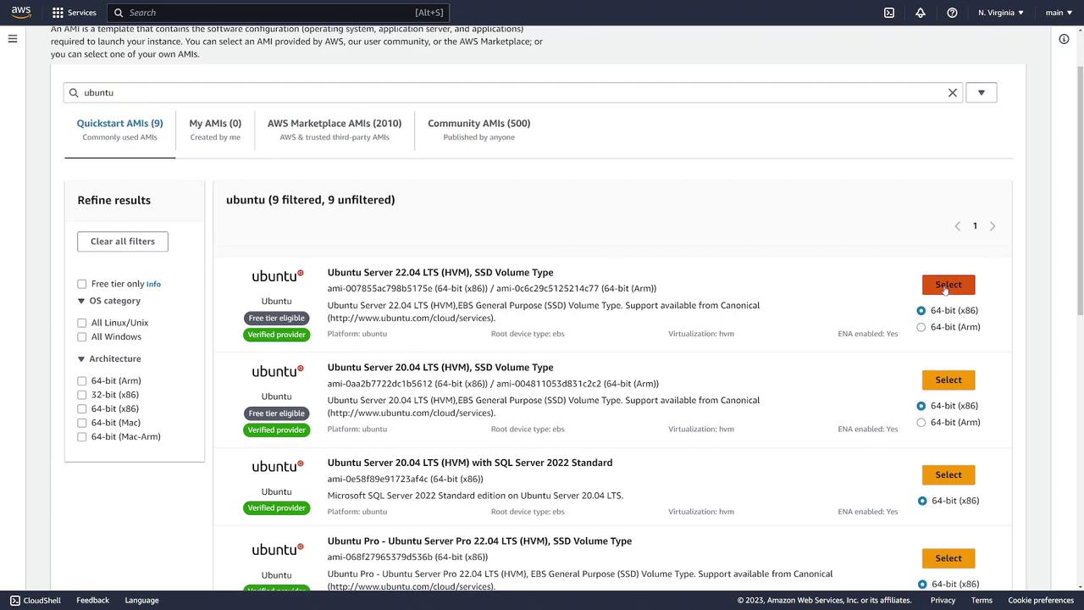1084x610 pixels.
Task: Check 32-bit (x86) architecture filter
Action: click(82, 395)
